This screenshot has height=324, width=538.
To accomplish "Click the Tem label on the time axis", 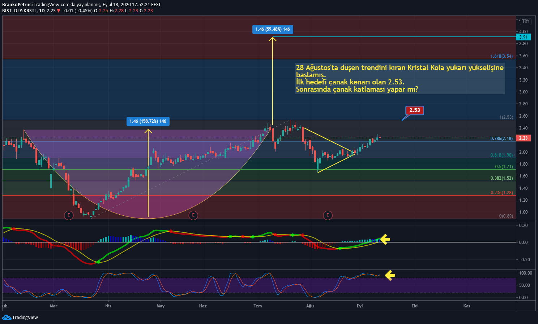I will 258,306.
